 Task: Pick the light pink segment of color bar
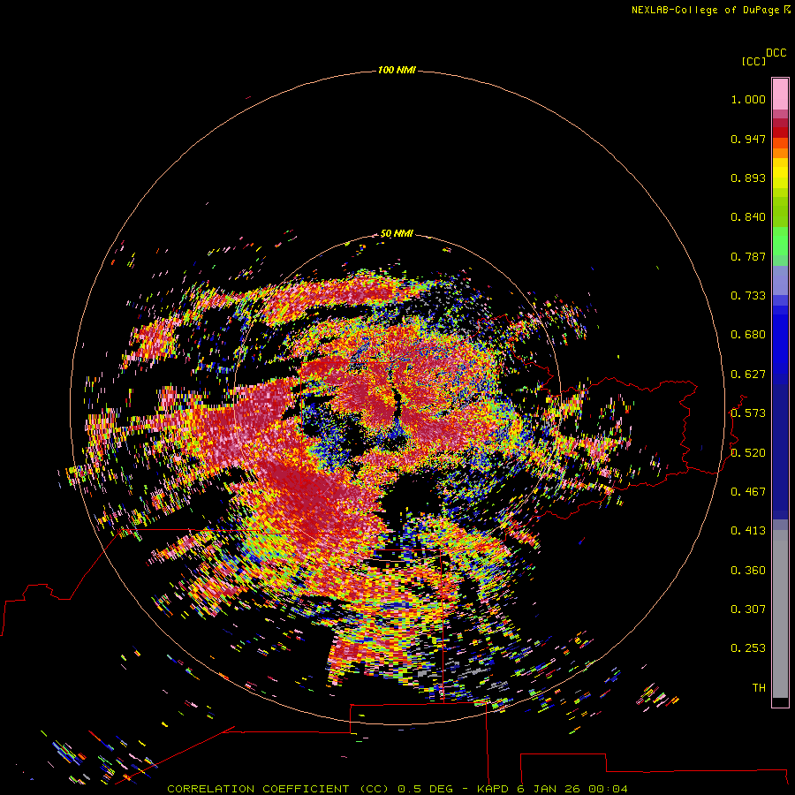click(780, 94)
